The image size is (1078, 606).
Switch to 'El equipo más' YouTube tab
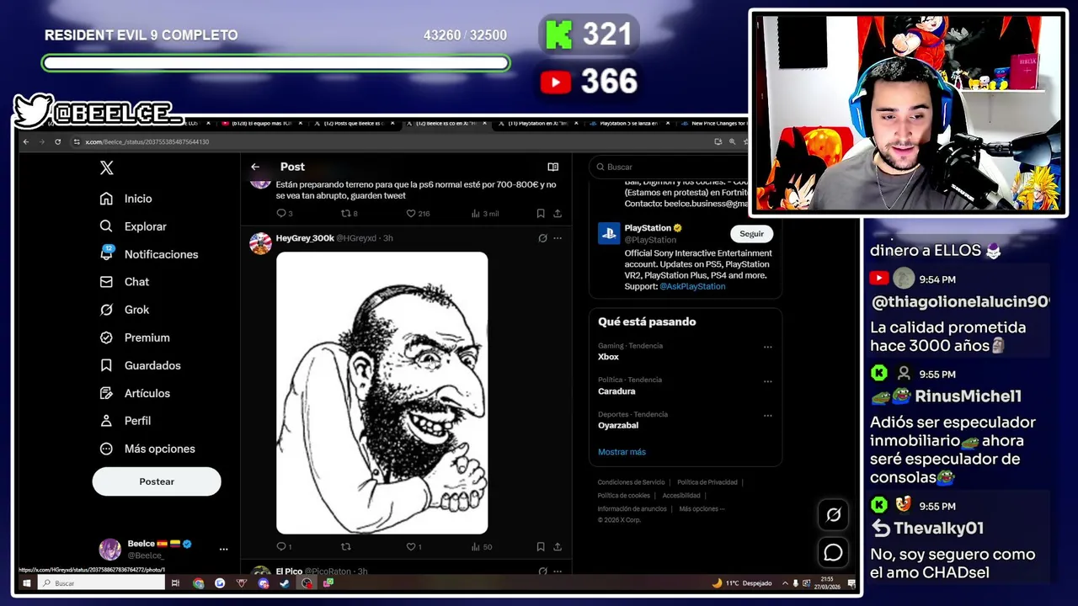263,124
